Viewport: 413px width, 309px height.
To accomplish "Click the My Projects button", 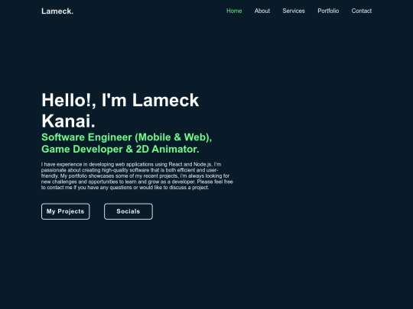I will click(x=65, y=211).
